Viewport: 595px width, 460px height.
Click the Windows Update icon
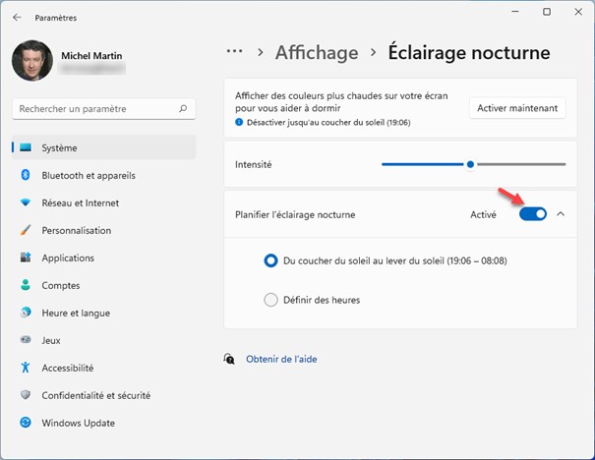point(26,423)
